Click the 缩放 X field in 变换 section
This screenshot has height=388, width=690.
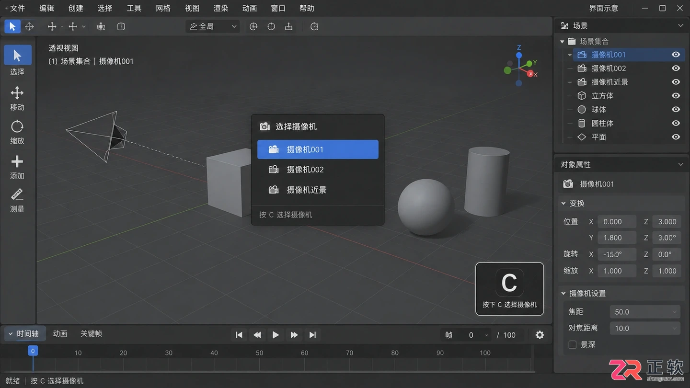tap(617, 271)
